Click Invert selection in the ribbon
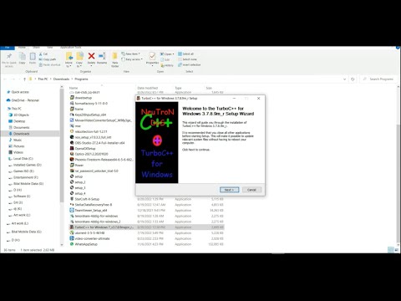The image size is (401, 301). point(190,64)
